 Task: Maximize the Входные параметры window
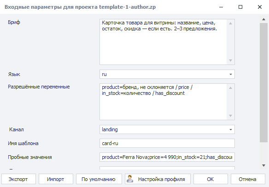pyautogui.click(x=240, y=7)
